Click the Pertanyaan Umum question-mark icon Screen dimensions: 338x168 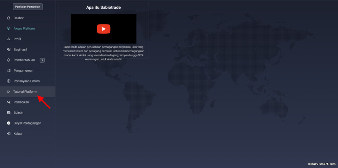(8, 81)
